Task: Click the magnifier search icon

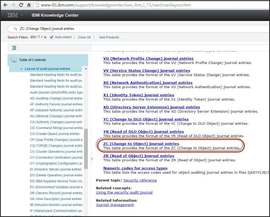Action: pos(15,29)
